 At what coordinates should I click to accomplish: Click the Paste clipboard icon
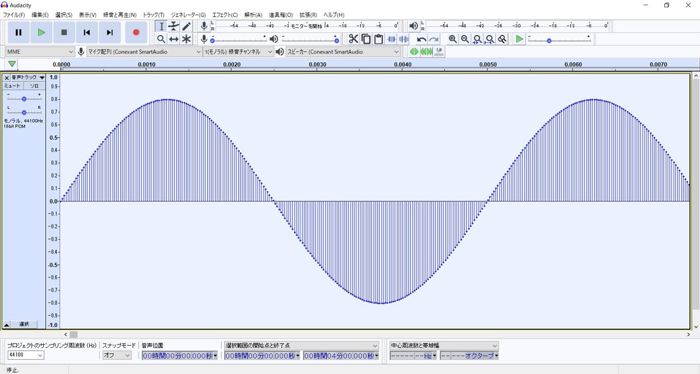378,39
